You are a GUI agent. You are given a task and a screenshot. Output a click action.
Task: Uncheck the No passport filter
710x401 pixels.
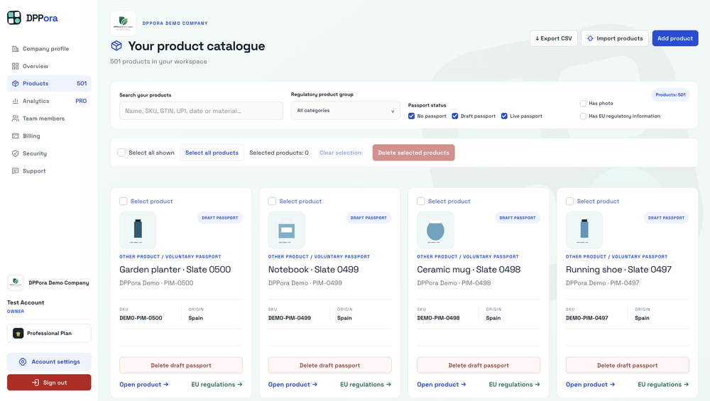[411, 116]
